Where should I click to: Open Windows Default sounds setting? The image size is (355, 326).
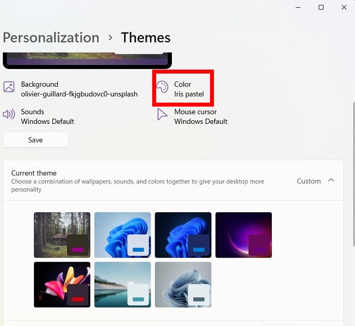point(48,121)
